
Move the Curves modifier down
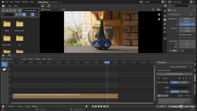(186, 78)
